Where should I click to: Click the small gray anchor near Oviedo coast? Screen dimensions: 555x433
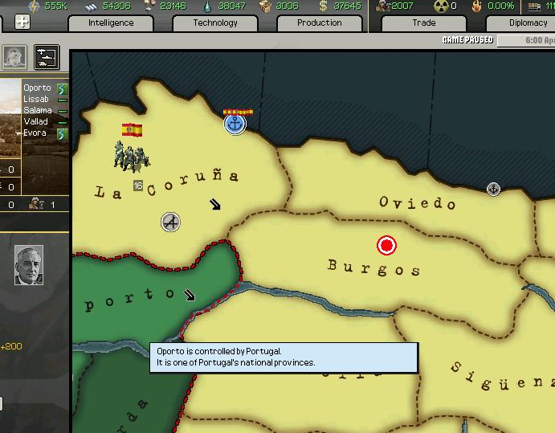[494, 189]
